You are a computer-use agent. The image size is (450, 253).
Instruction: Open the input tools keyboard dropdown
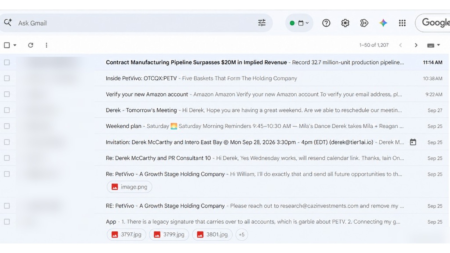pyautogui.click(x=433, y=45)
